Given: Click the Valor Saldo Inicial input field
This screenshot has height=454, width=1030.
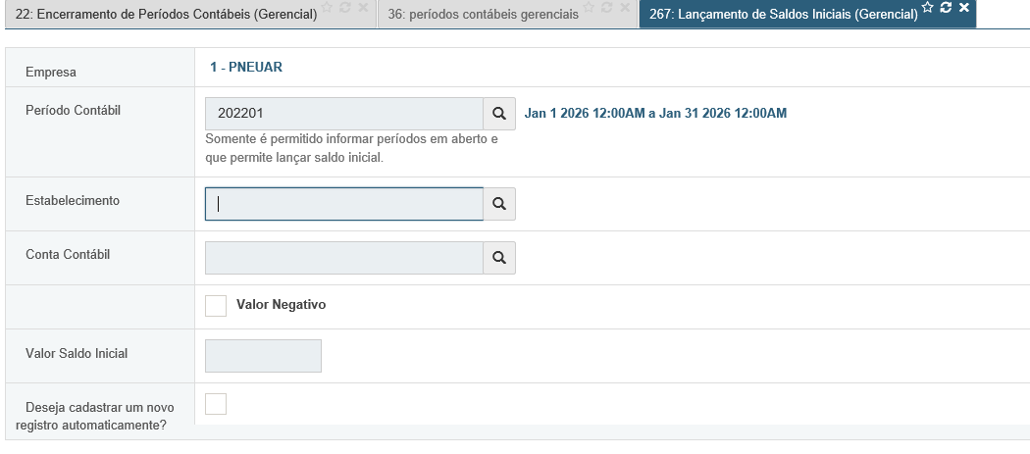Looking at the screenshot, I should click(264, 356).
